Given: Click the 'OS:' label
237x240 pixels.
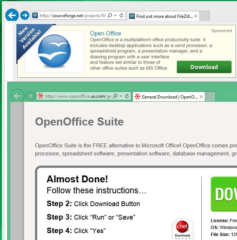Looking at the screenshot, I should (x=214, y=228).
